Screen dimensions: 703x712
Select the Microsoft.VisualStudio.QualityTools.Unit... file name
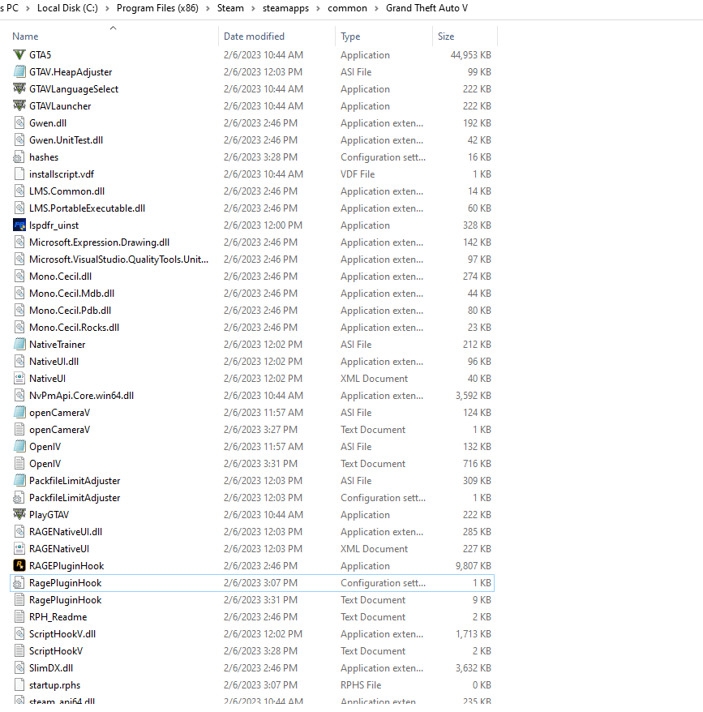(x=118, y=259)
